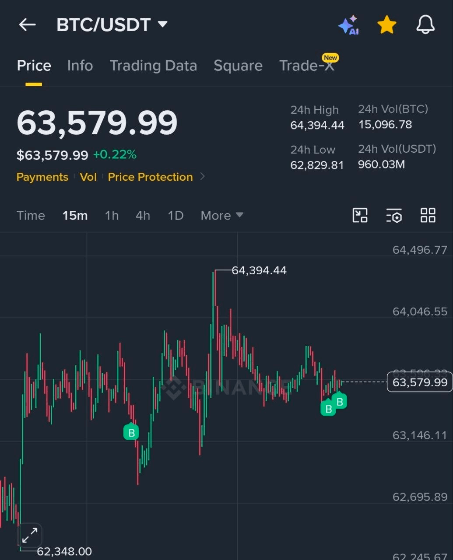Click the Payments link
This screenshot has width=453, height=560.
coord(42,177)
